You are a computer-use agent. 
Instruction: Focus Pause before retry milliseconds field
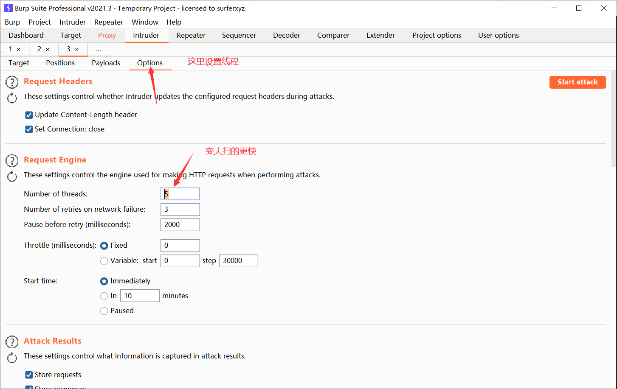click(x=180, y=225)
